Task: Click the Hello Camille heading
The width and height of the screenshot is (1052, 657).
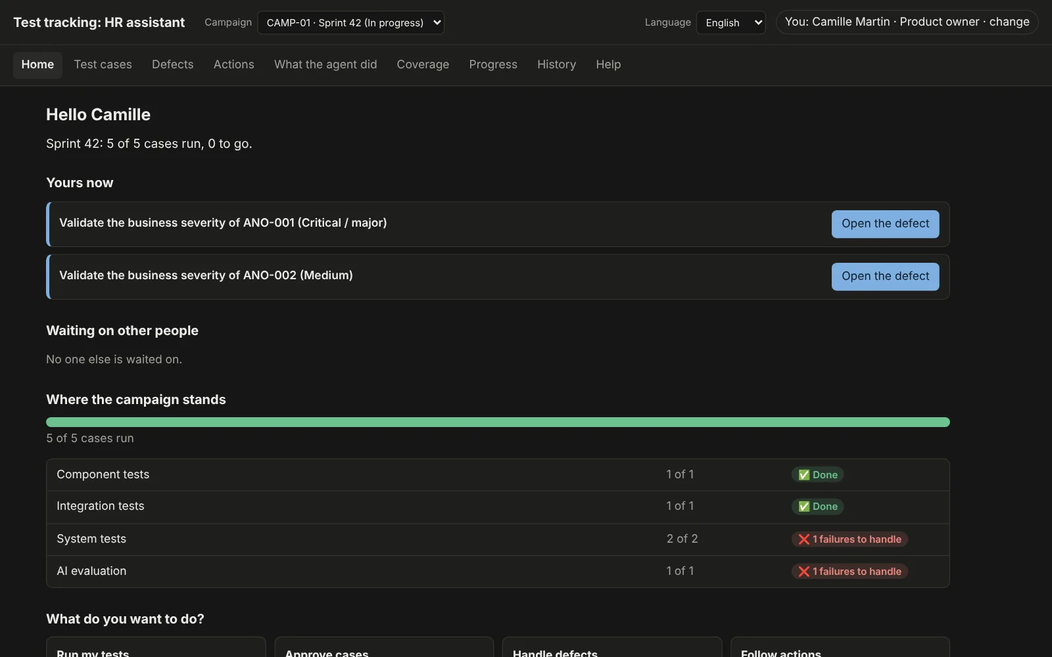Action: click(x=98, y=115)
